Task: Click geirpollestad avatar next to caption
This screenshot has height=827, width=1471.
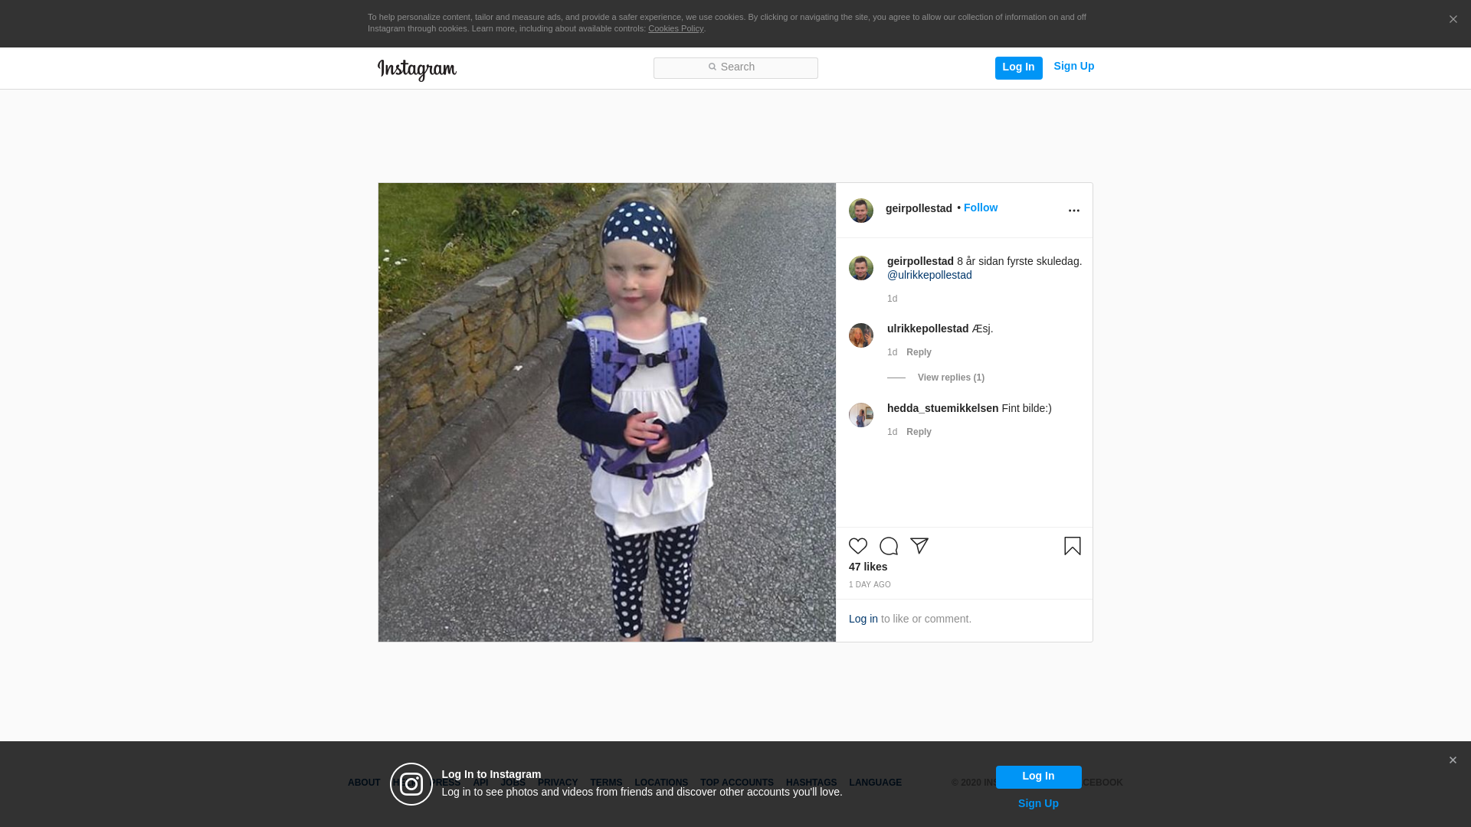Action: (x=861, y=268)
